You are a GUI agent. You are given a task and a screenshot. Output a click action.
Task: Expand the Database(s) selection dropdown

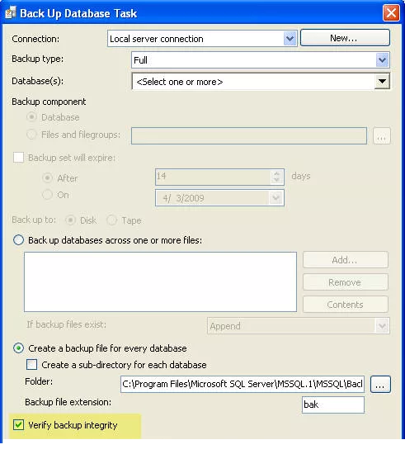click(382, 81)
